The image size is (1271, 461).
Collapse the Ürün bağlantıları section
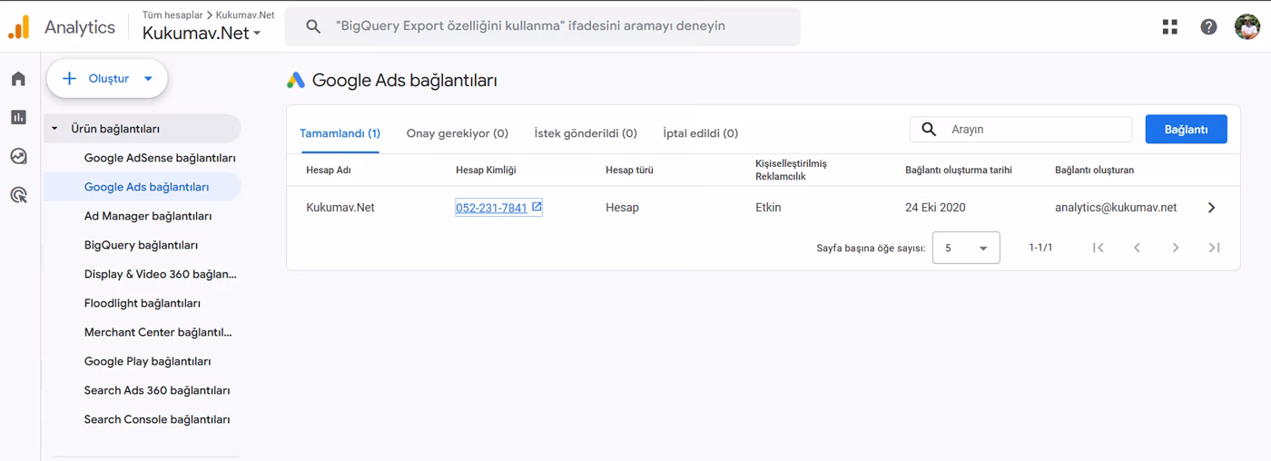(54, 129)
